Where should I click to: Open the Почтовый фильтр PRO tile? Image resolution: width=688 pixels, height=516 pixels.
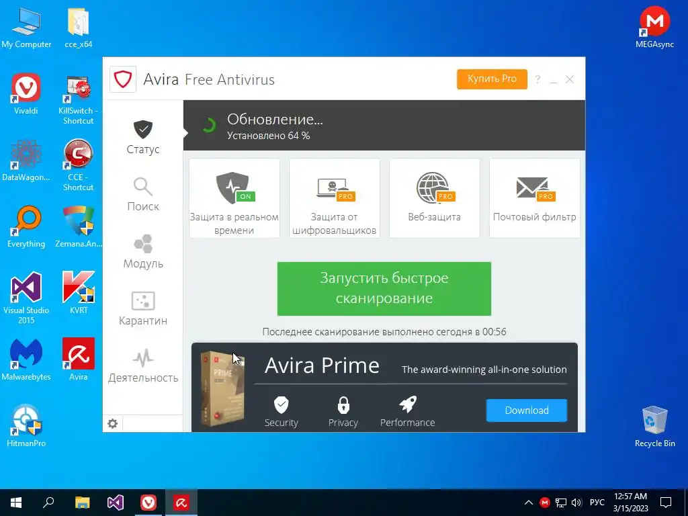pos(534,198)
